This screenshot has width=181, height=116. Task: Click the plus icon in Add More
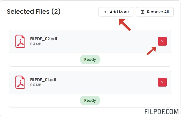[105, 12]
